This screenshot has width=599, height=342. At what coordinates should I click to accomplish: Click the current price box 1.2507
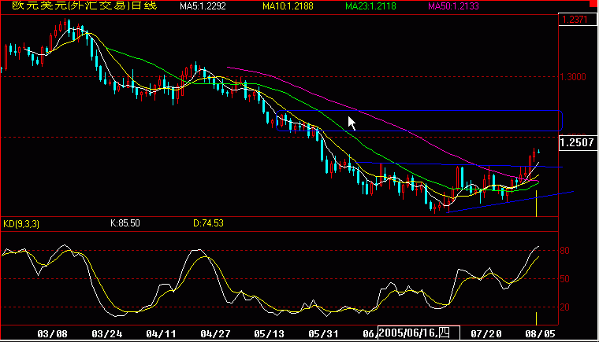(x=577, y=142)
